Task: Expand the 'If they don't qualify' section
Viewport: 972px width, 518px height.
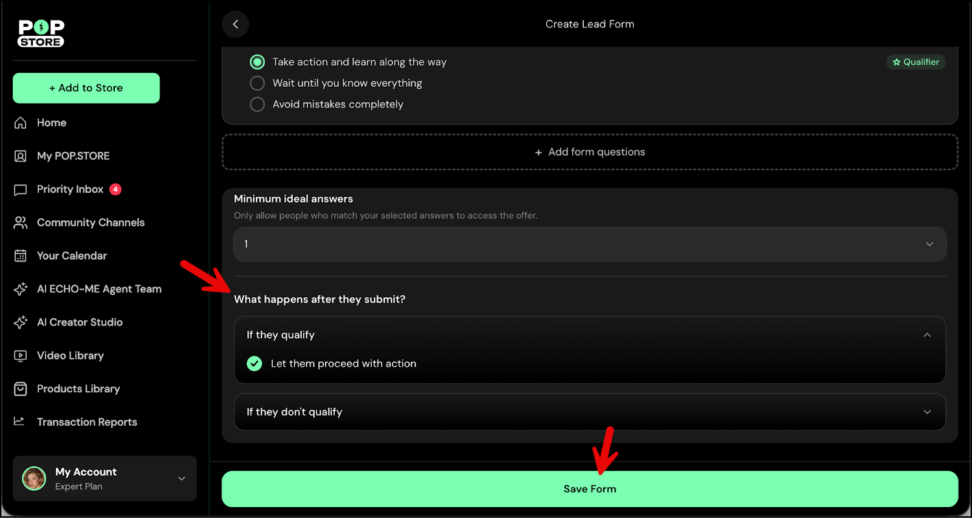Action: point(589,412)
